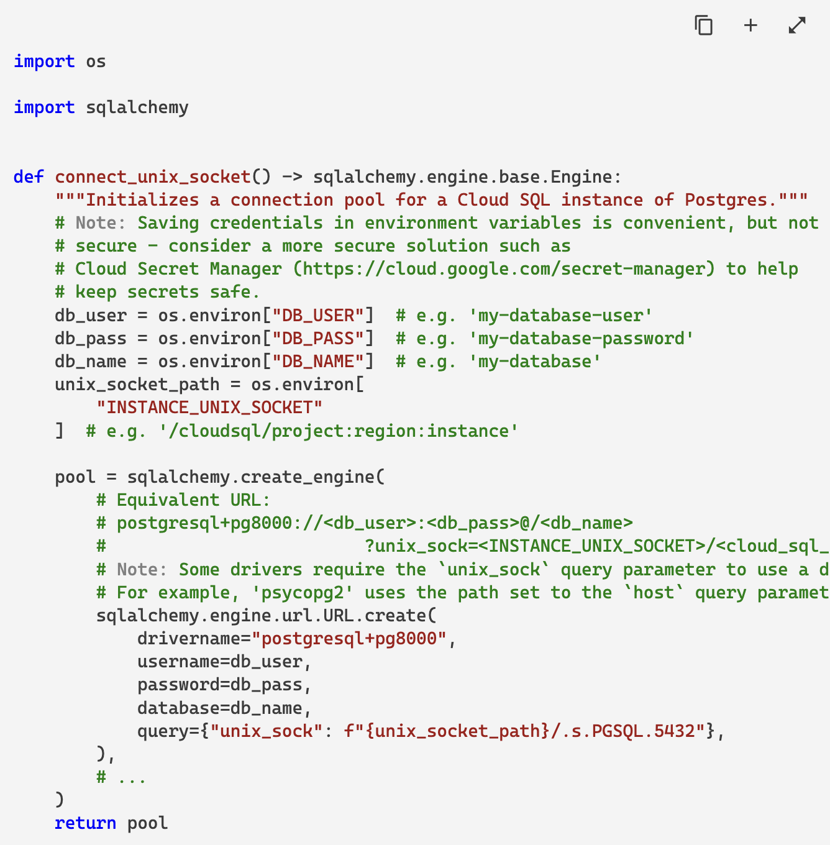
Task: Click the 'import sqlalchemy' line
Action: [x=101, y=107]
